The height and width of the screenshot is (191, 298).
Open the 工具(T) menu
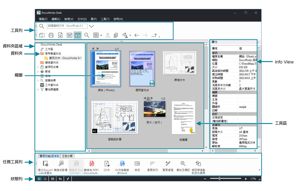coord(105,19)
